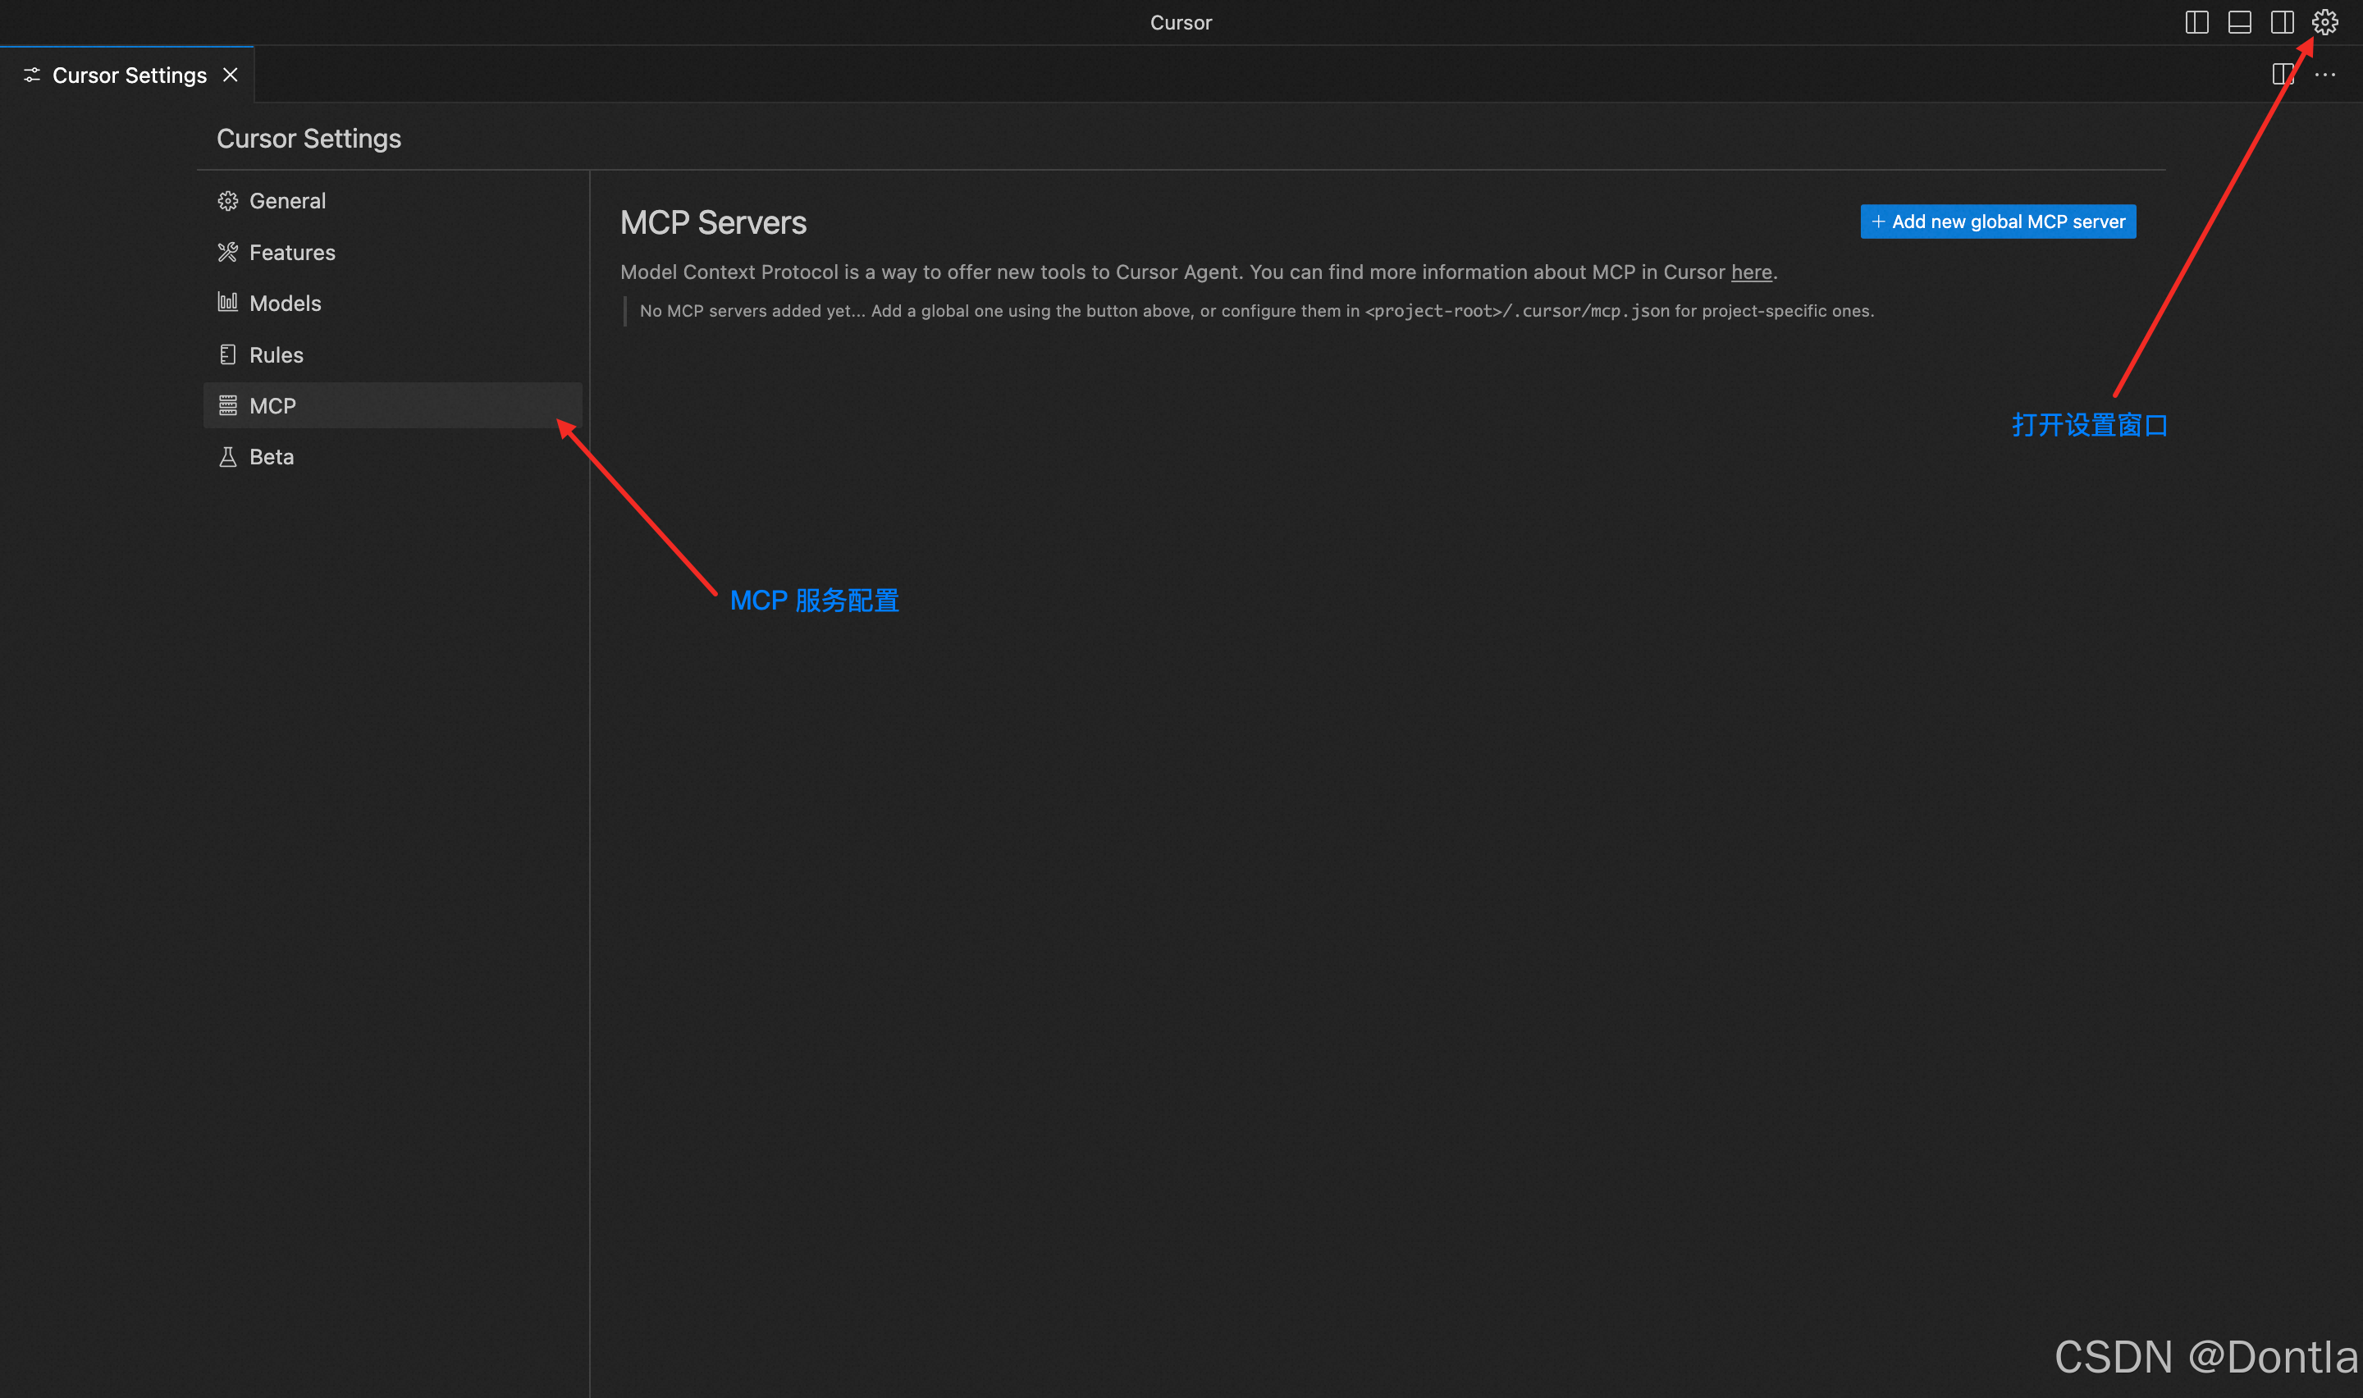This screenshot has width=2363, height=1398.
Task: Click the MCP server icon in sidebar
Action: click(x=227, y=405)
